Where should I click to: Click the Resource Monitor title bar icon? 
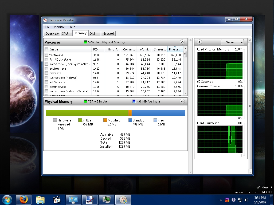click(x=45, y=20)
